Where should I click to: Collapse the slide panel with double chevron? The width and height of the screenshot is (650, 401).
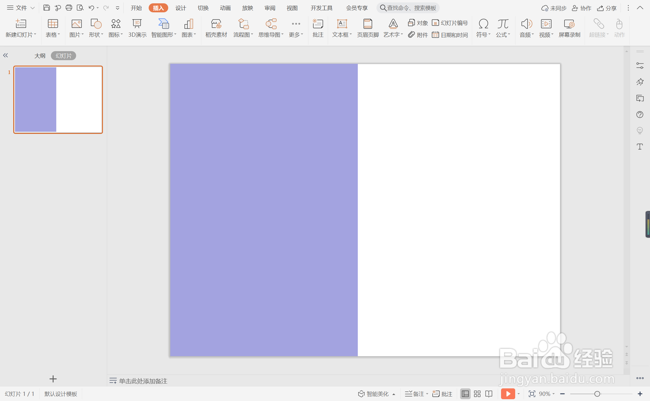pyautogui.click(x=5, y=55)
